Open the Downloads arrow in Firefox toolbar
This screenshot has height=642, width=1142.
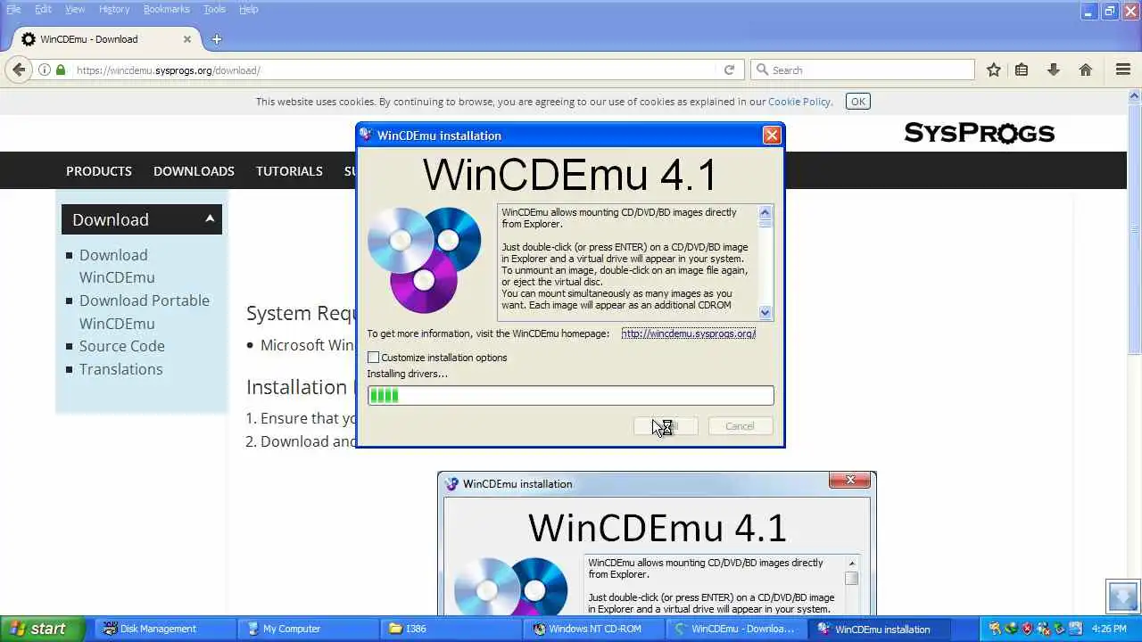coord(1053,70)
